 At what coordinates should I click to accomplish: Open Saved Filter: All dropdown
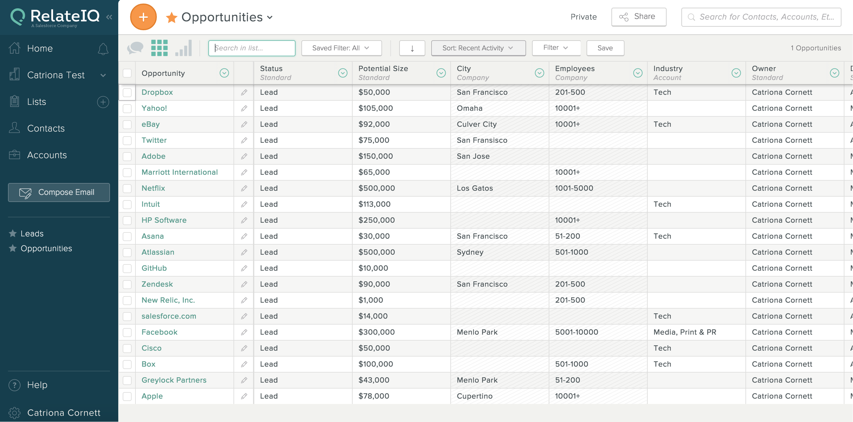point(341,48)
